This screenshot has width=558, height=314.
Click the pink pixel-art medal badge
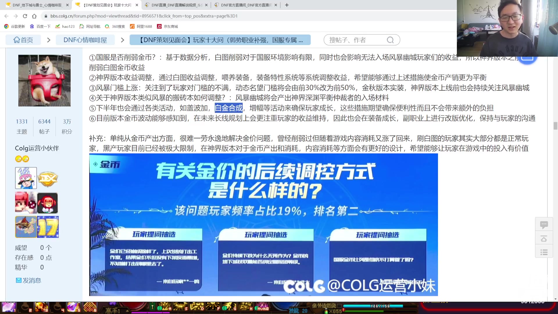pyautogui.click(x=26, y=203)
